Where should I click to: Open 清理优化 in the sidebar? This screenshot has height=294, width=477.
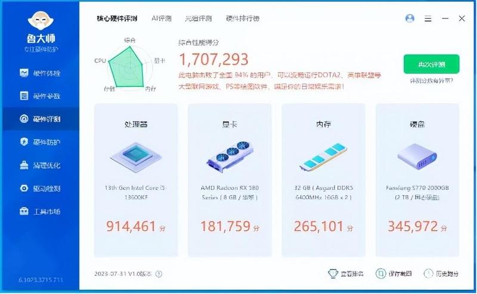click(40, 165)
